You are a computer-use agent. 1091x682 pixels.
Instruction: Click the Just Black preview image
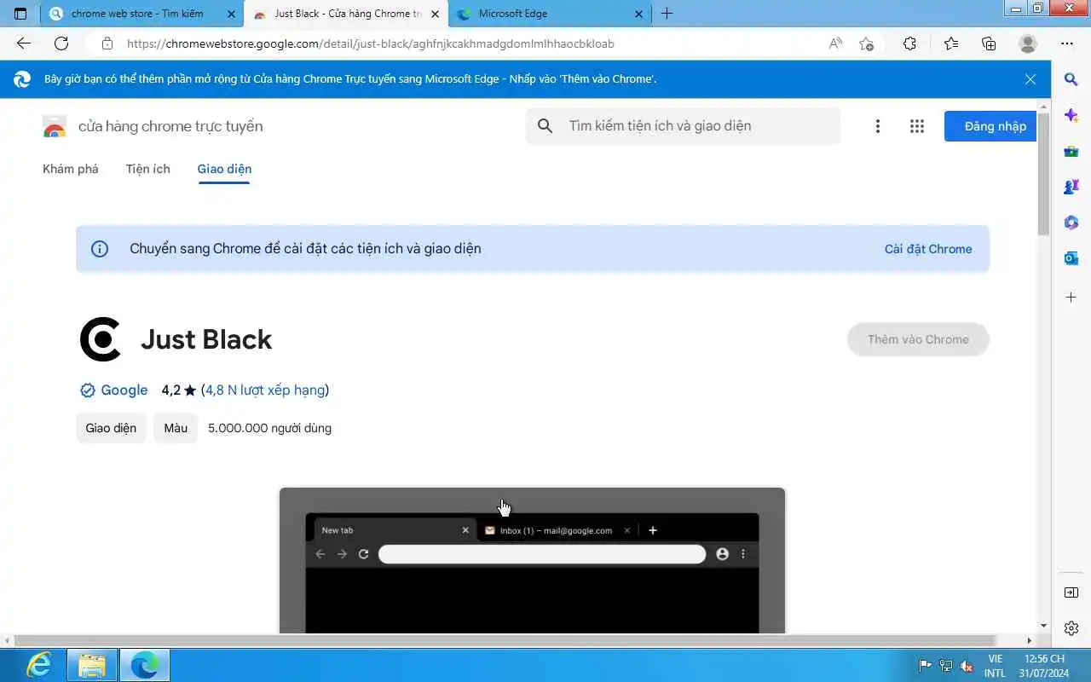[x=532, y=560]
